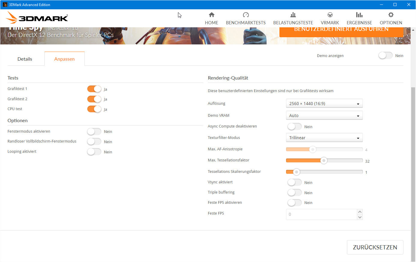This screenshot has height=262, width=416.
Task: Enable Randloser Vollbildschirm-Fenstermodus toggle
Action: (x=94, y=141)
